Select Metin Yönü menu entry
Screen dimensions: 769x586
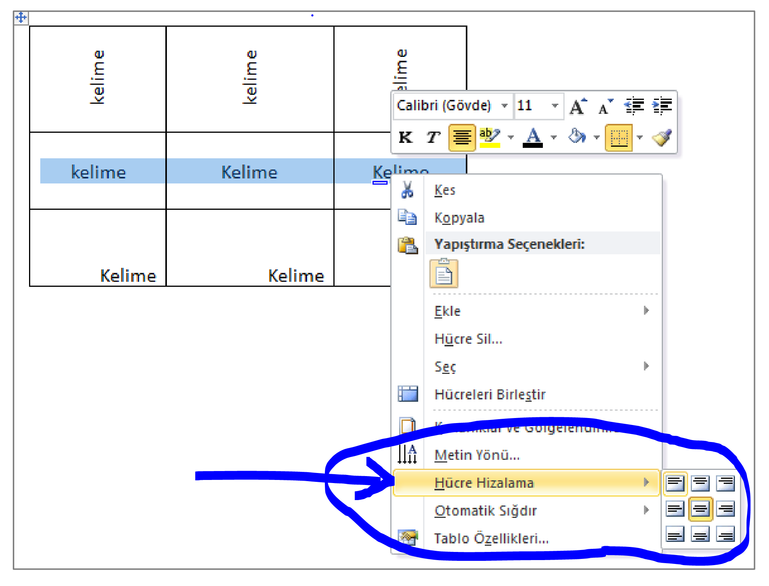(x=477, y=455)
